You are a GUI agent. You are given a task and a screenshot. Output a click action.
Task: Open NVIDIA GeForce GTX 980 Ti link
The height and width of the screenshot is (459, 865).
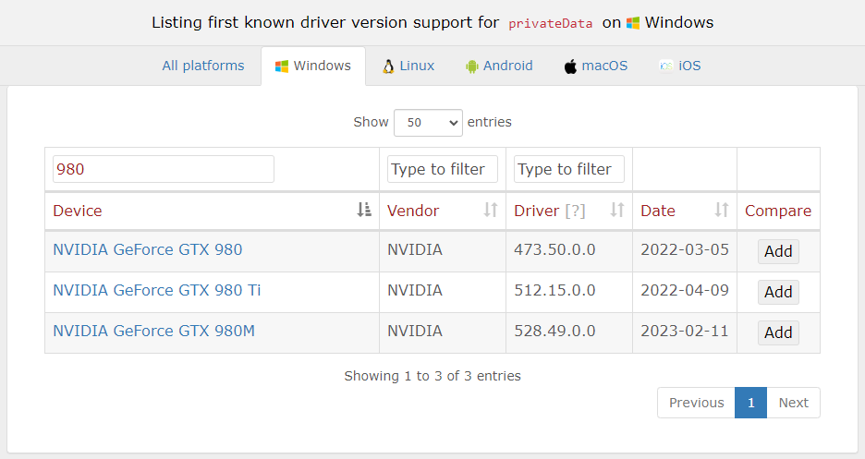coord(157,290)
